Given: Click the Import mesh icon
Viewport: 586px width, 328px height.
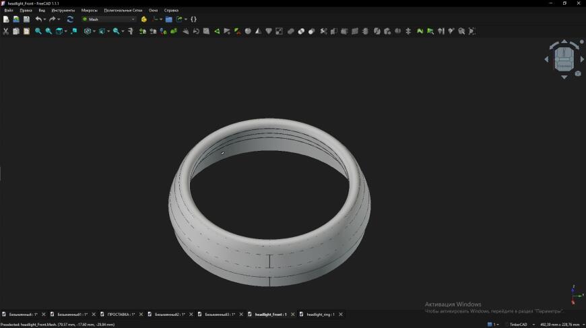Looking at the screenshot, I should (142, 32).
